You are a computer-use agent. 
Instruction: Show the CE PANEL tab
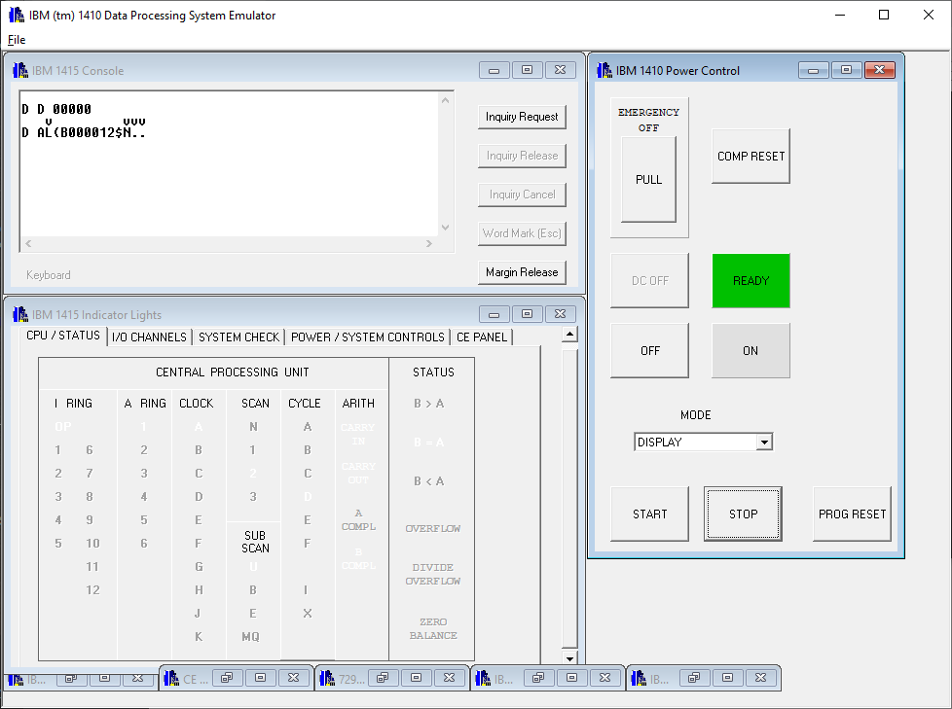(x=482, y=337)
